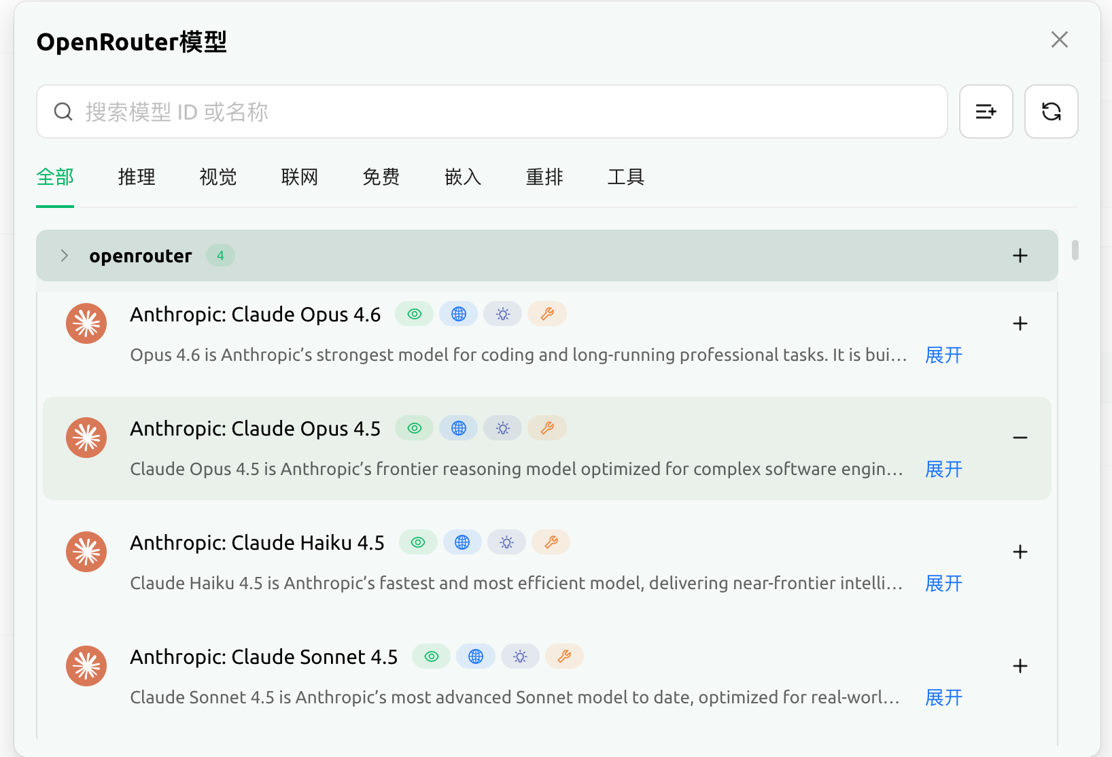Expand description of Claude Opus 4.5

tap(943, 469)
